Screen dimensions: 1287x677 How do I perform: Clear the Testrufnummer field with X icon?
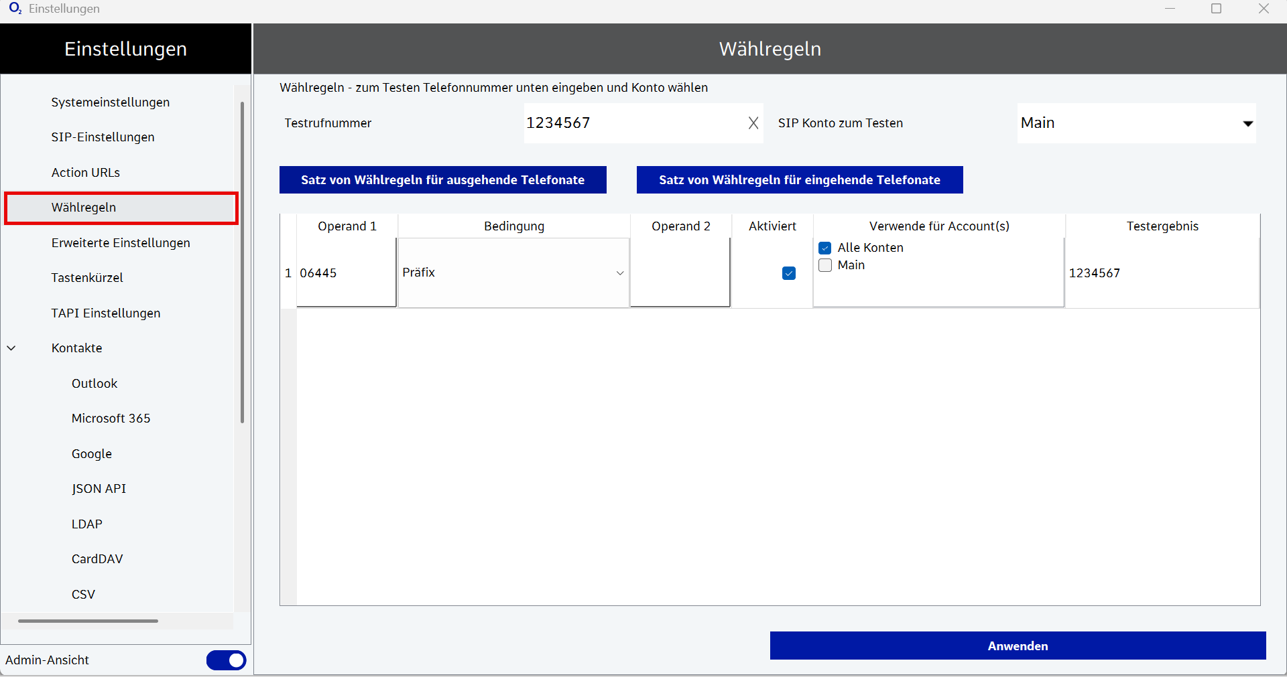(753, 123)
